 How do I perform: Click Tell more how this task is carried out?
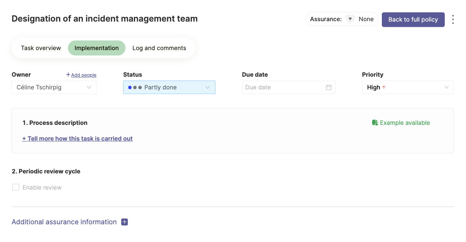point(77,138)
